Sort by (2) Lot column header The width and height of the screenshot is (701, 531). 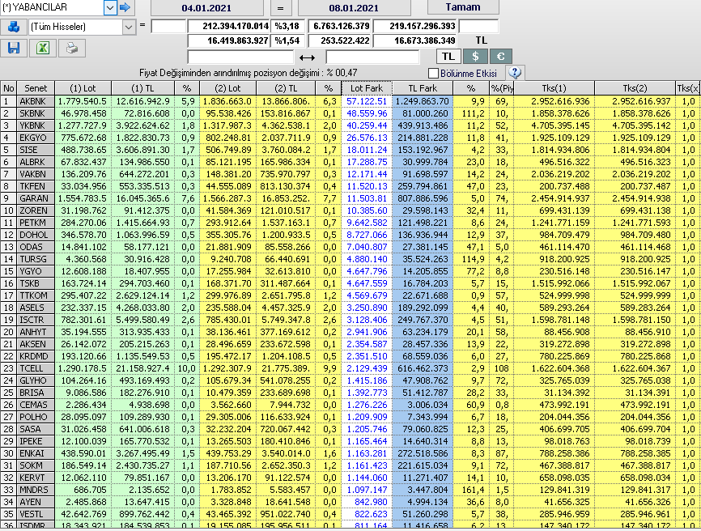click(x=227, y=88)
